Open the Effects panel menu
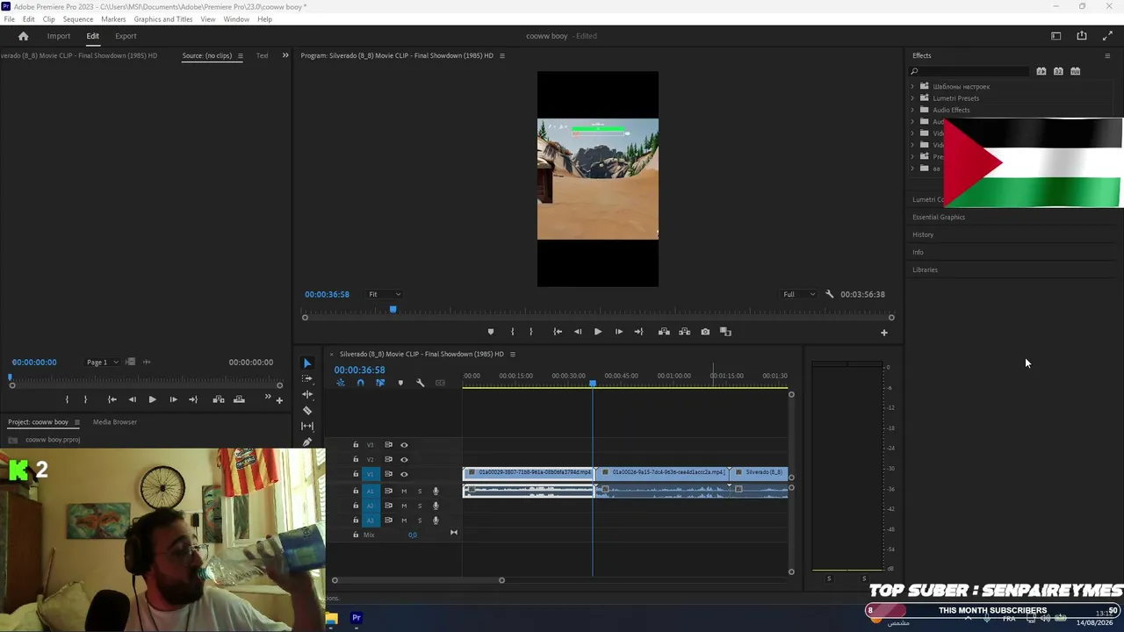 coord(1107,56)
